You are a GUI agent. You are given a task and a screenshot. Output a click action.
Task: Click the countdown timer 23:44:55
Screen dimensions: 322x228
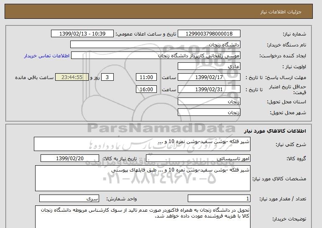72,77
